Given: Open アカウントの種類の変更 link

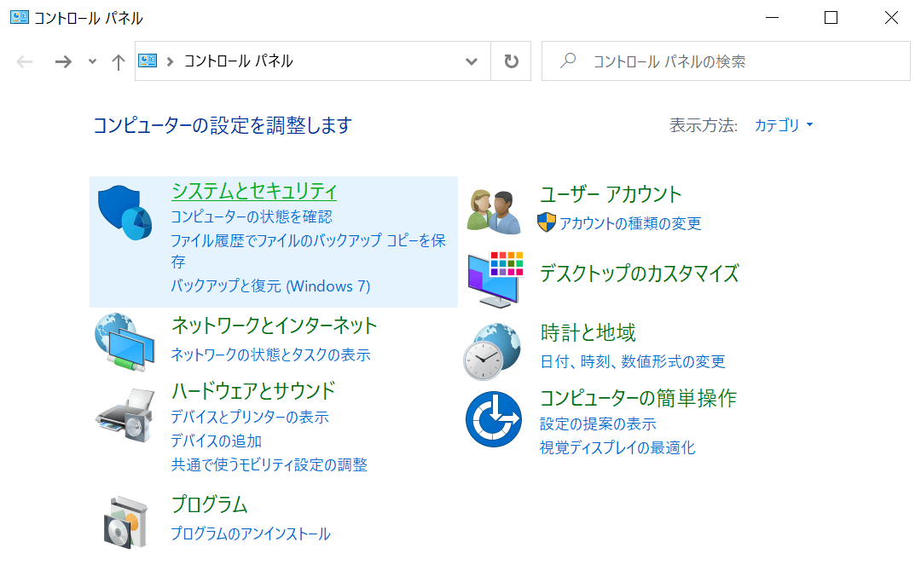Looking at the screenshot, I should click(x=629, y=223).
